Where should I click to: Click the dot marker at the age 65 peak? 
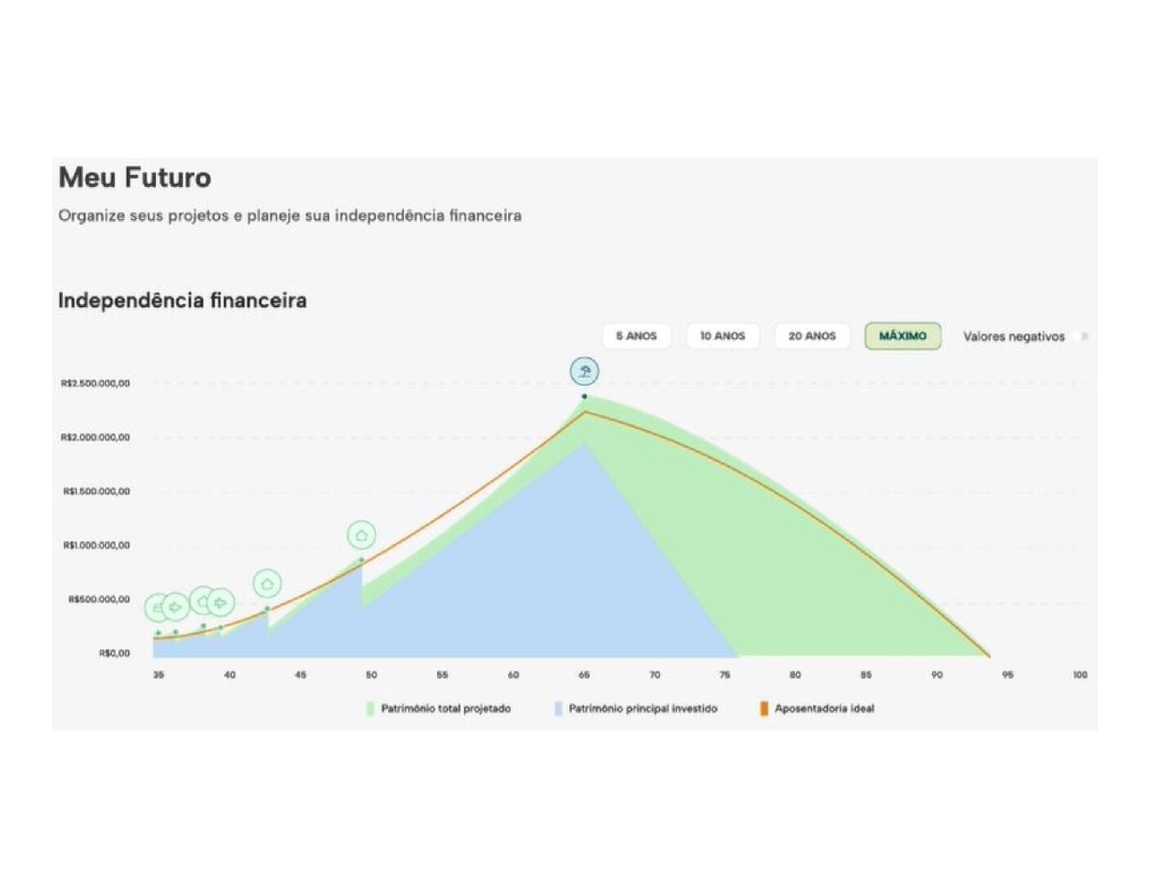click(x=584, y=397)
